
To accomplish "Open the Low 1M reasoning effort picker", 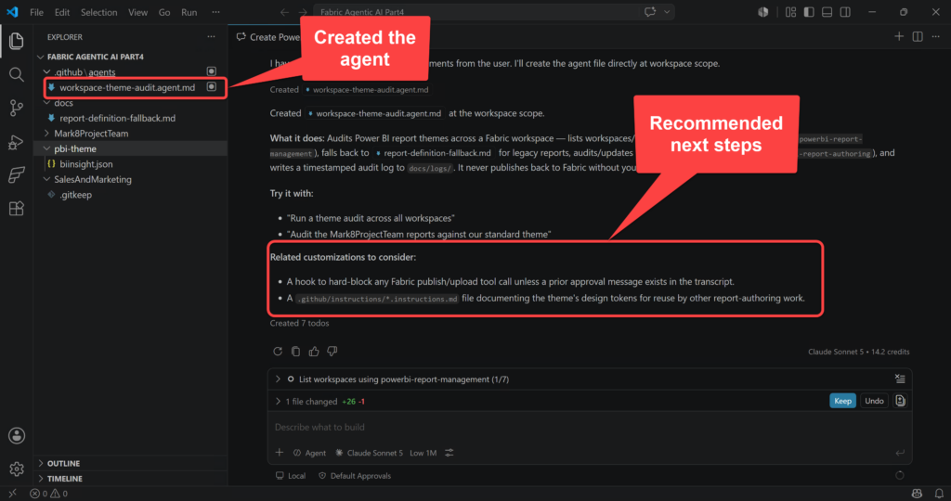I will [x=423, y=453].
